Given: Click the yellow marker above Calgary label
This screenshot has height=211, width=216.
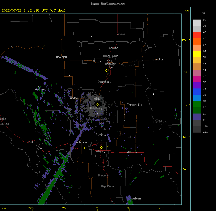Looking at the screenshot, I should click(101, 148).
